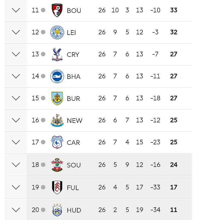Select the Brighton seagull badge
The height and width of the screenshot is (220, 197).
click(57, 76)
